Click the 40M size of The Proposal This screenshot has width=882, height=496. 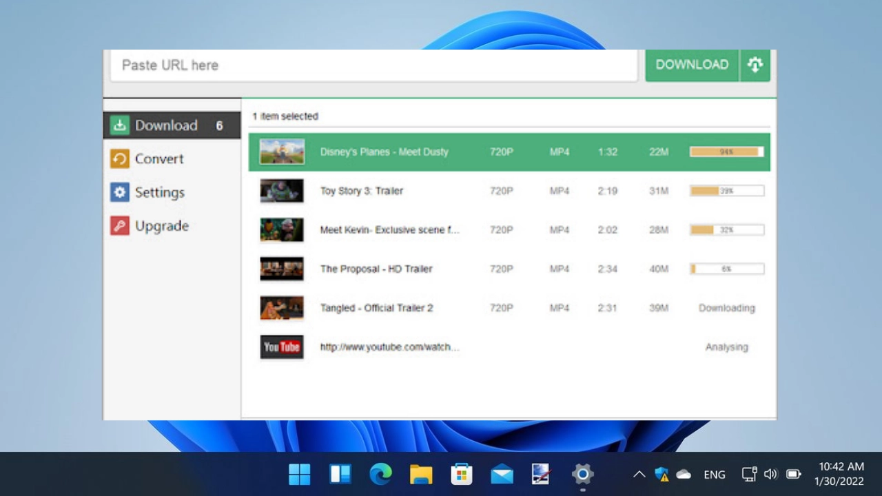click(659, 269)
